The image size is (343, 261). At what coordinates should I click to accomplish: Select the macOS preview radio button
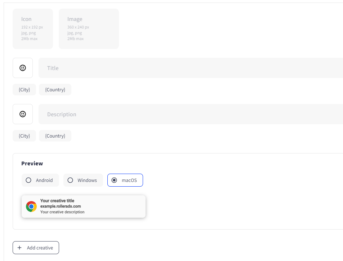[x=114, y=180]
